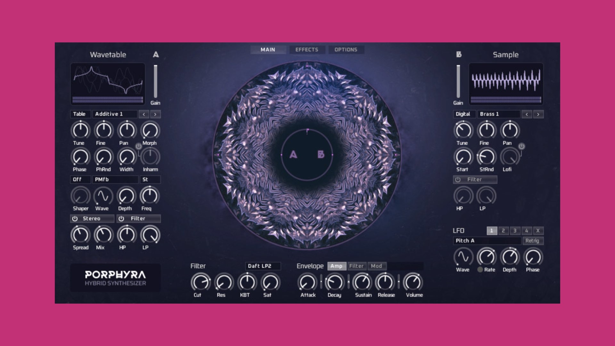Click next sample arrow beside Brass 1
Viewport: 615px width, 346px height.
click(538, 114)
